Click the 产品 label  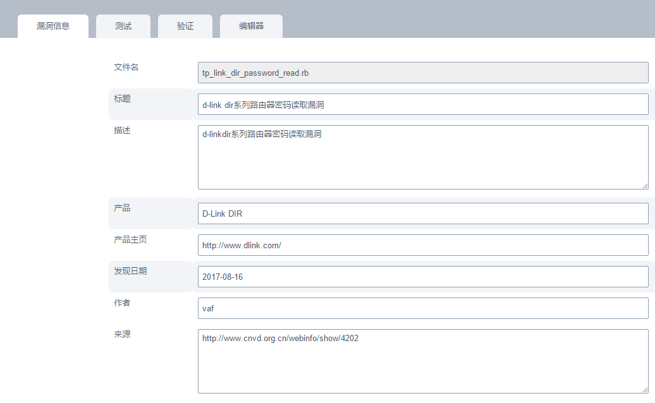pyautogui.click(x=122, y=208)
